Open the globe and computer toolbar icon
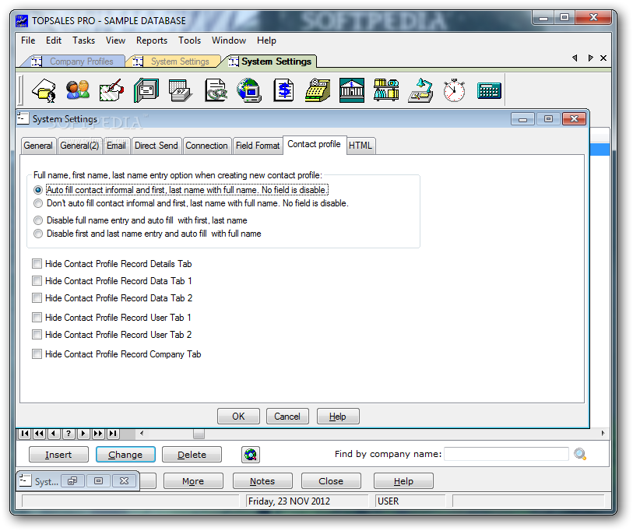633x531 pixels. (x=249, y=90)
